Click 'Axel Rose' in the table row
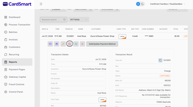This screenshot has height=107, width=193. [x=82, y=36]
